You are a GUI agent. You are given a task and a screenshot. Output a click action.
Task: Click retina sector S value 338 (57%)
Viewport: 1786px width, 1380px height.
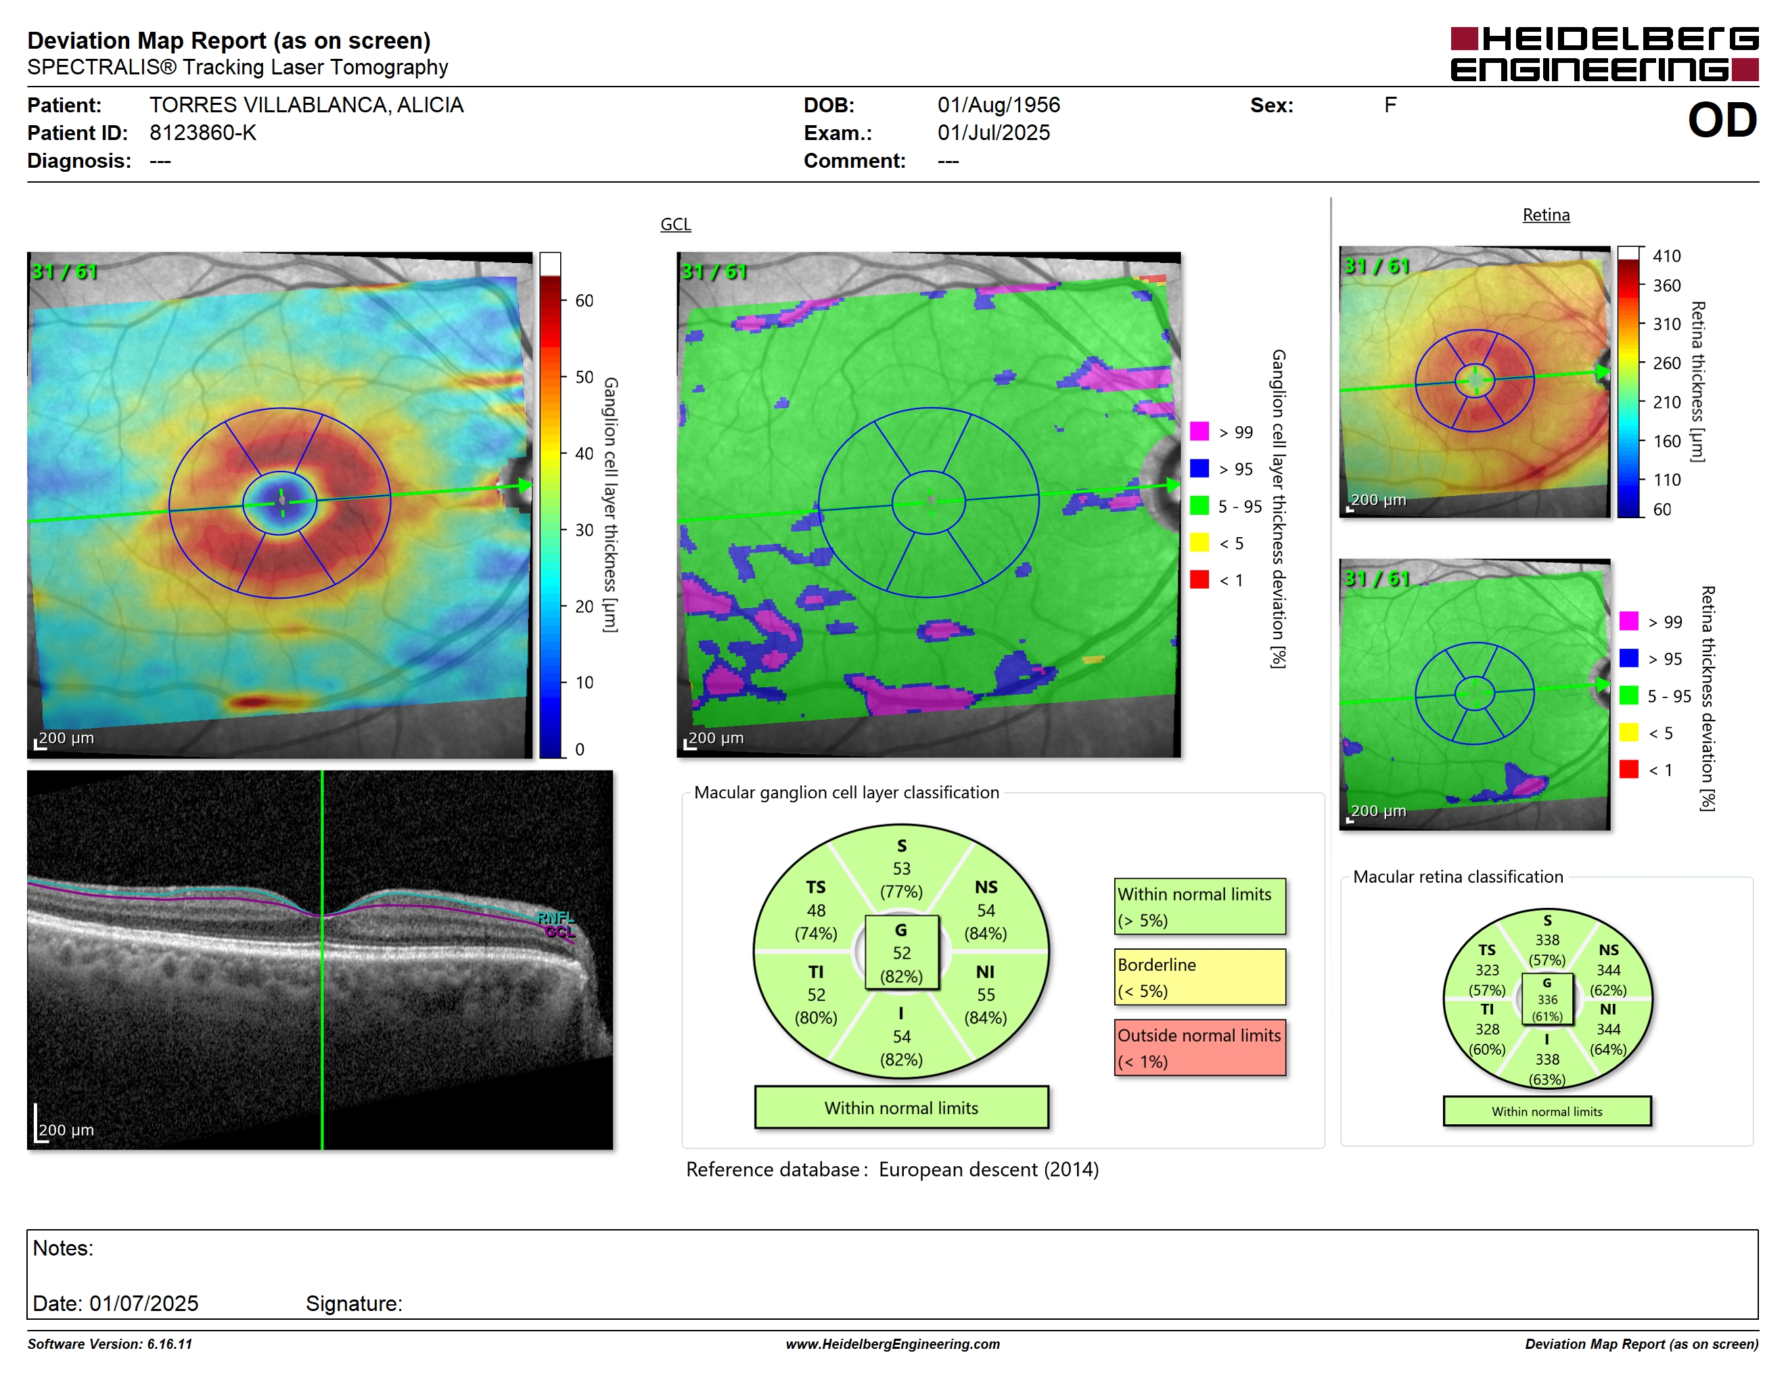pyautogui.click(x=1547, y=950)
